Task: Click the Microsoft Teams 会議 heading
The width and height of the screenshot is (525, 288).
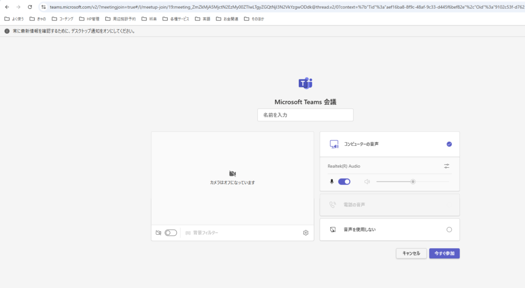Action: [x=306, y=102]
